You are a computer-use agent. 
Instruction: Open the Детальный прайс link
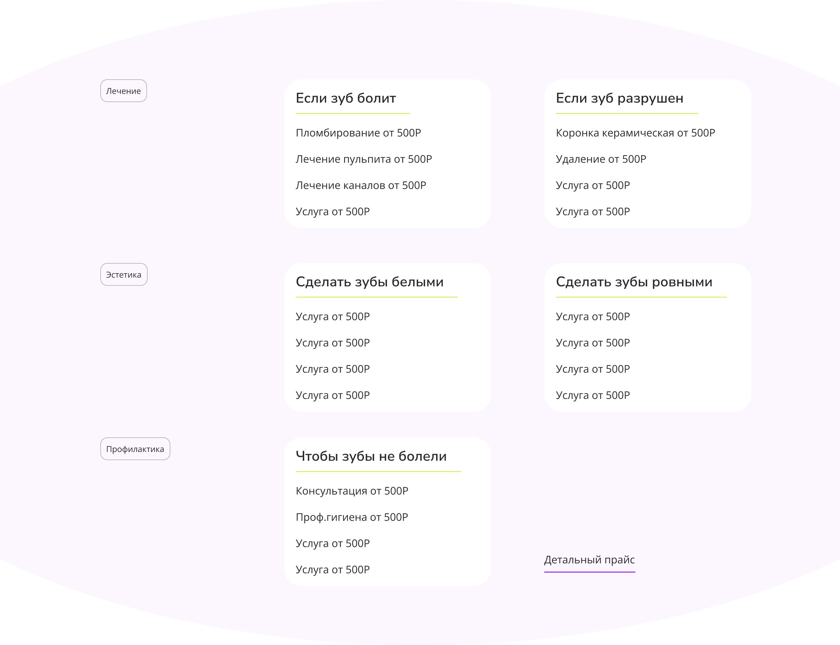pos(589,560)
